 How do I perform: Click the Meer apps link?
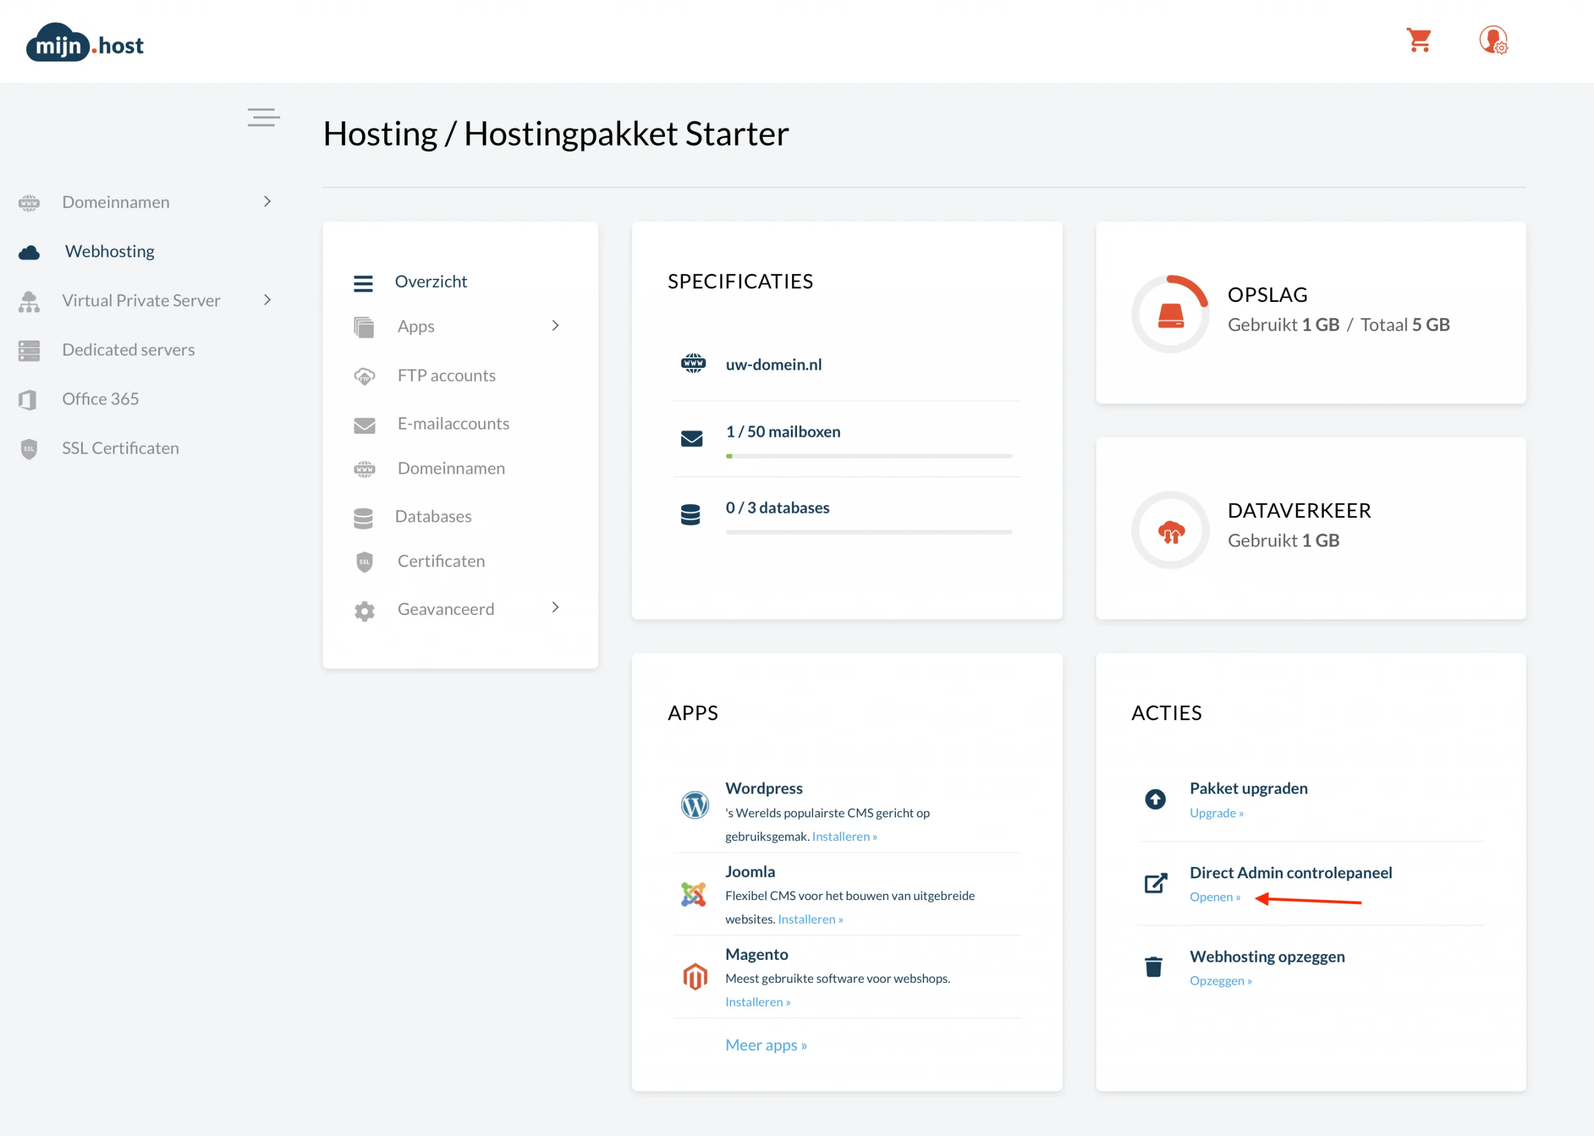tap(765, 1045)
